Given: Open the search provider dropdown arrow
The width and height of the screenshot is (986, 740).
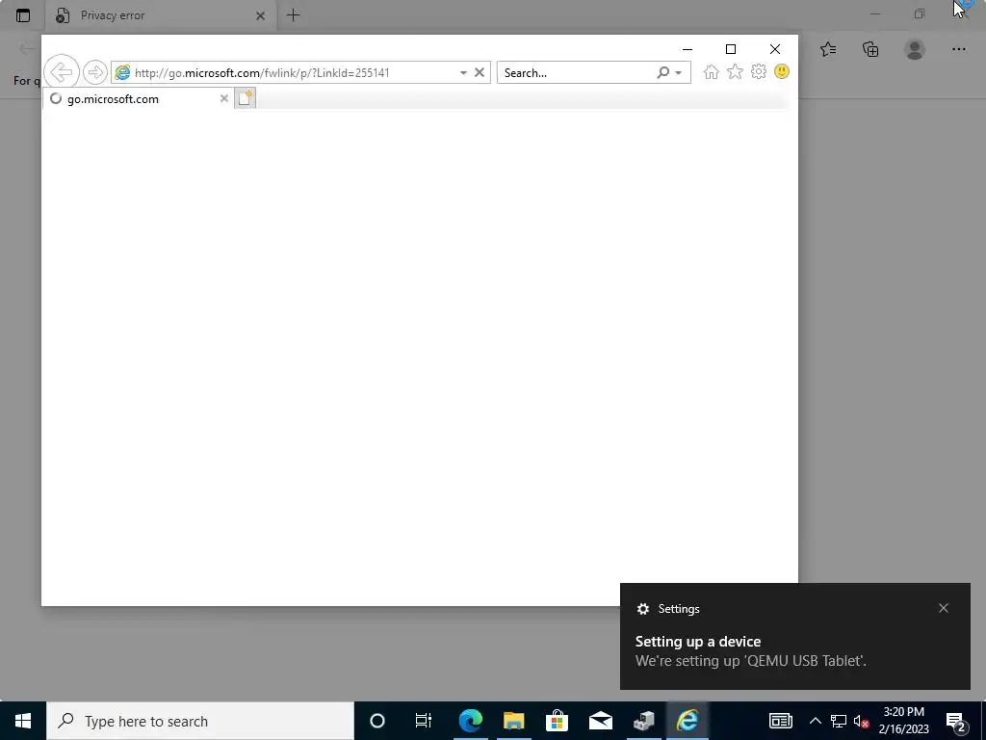Looking at the screenshot, I should (x=679, y=73).
